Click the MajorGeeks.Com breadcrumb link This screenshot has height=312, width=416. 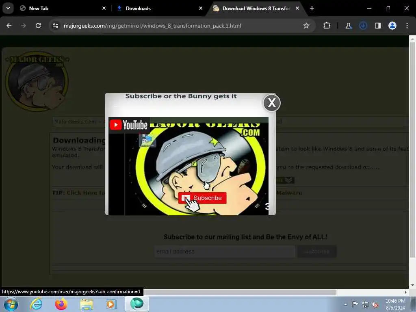tap(75, 122)
